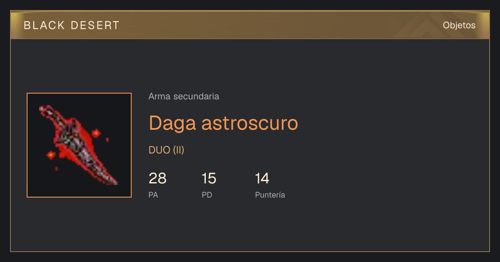
Task: Click the empty dark card area below the stats
Action: pyautogui.click(x=250, y=227)
